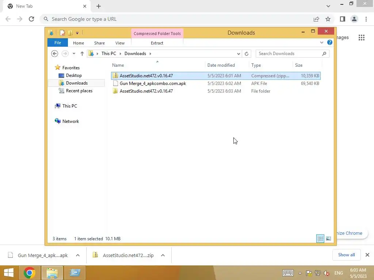Select Gun Merge_4_apkcombo.com.apk file
The image size is (374, 280).
click(x=216, y=83)
